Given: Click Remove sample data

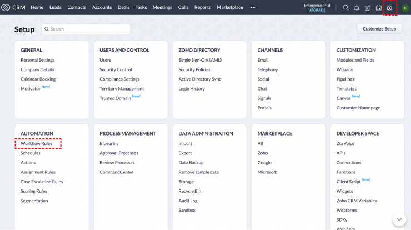Looking at the screenshot, I should [x=198, y=172].
